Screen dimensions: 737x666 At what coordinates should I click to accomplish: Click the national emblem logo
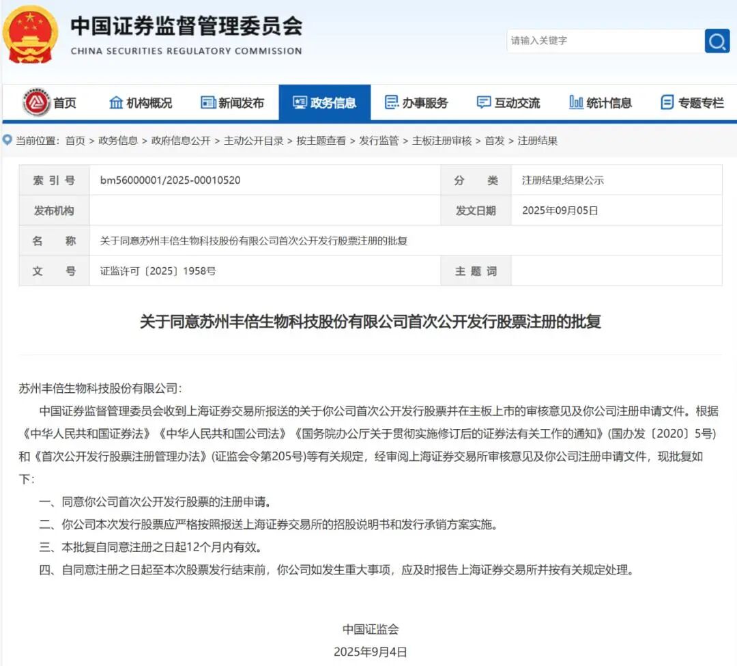pos(30,34)
